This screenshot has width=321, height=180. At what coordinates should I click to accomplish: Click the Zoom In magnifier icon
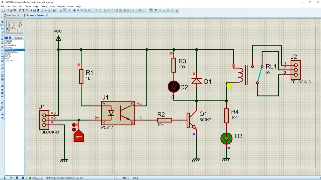(78, 10)
